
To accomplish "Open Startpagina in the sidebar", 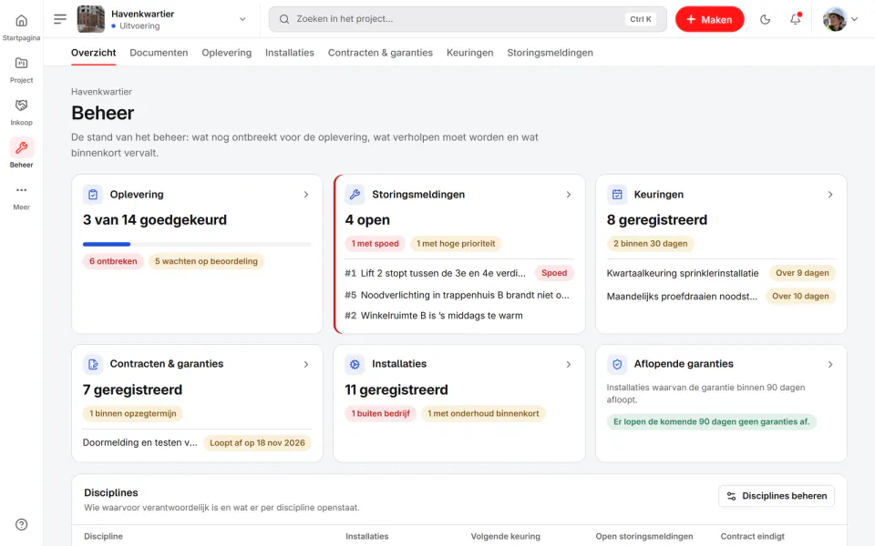I will (21, 27).
